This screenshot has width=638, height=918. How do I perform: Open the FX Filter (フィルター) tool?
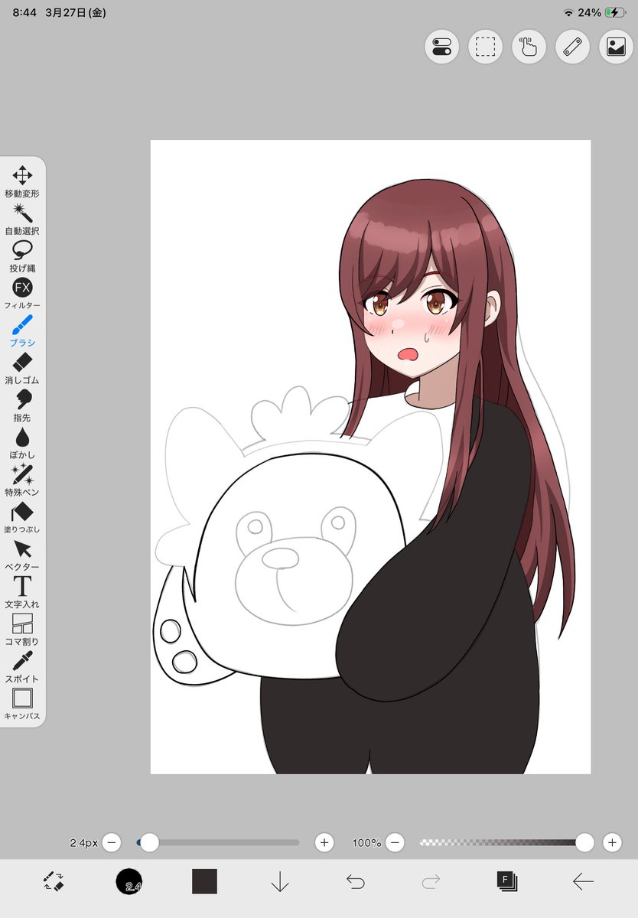[x=22, y=294]
